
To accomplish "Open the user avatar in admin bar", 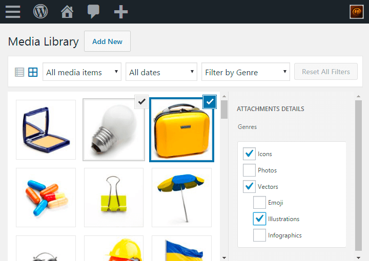I will 357,12.
